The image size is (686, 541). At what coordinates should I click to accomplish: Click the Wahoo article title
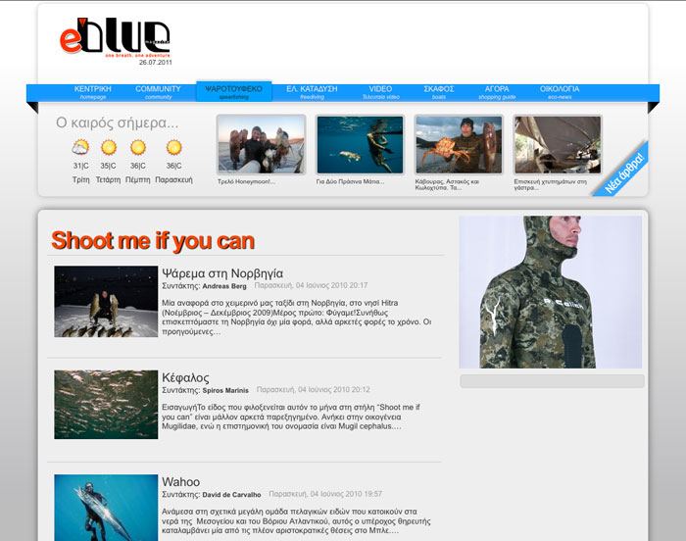click(181, 481)
